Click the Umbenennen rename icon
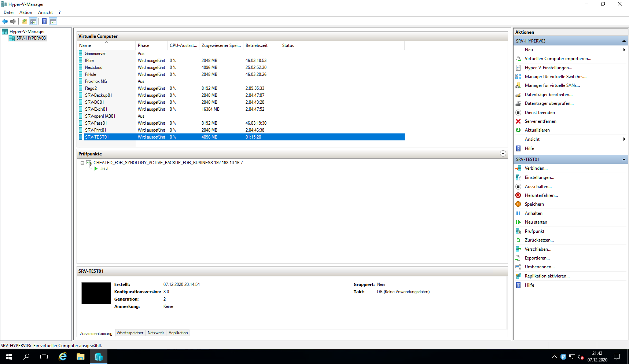This screenshot has height=364, width=629. pos(518,267)
